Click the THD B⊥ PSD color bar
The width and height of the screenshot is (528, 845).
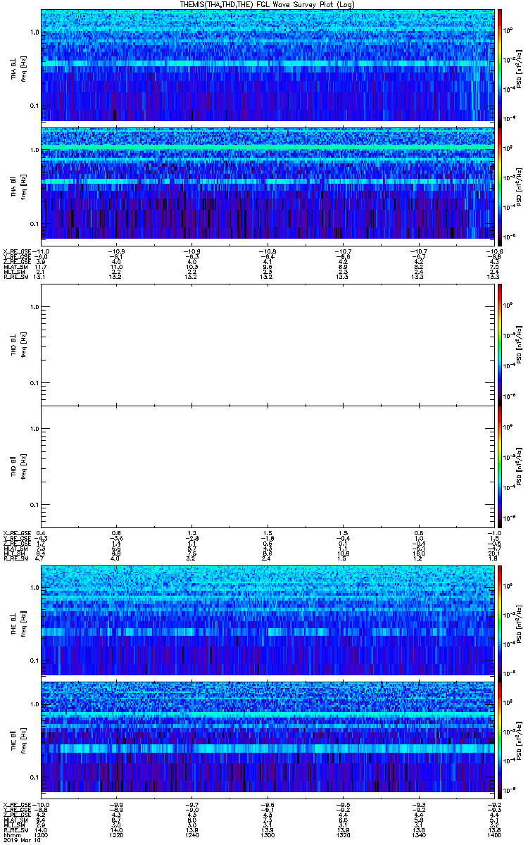[x=500, y=344]
